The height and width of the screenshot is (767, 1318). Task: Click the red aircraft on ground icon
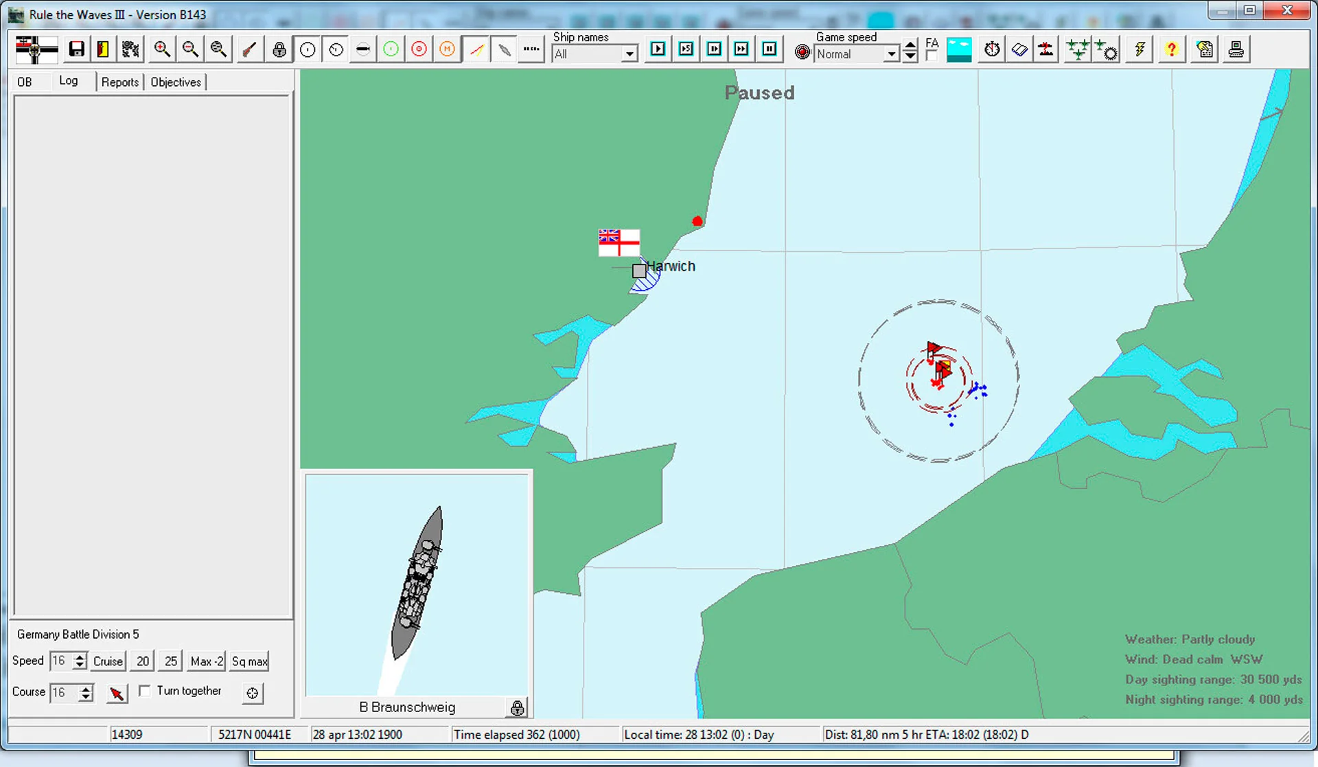1046,49
